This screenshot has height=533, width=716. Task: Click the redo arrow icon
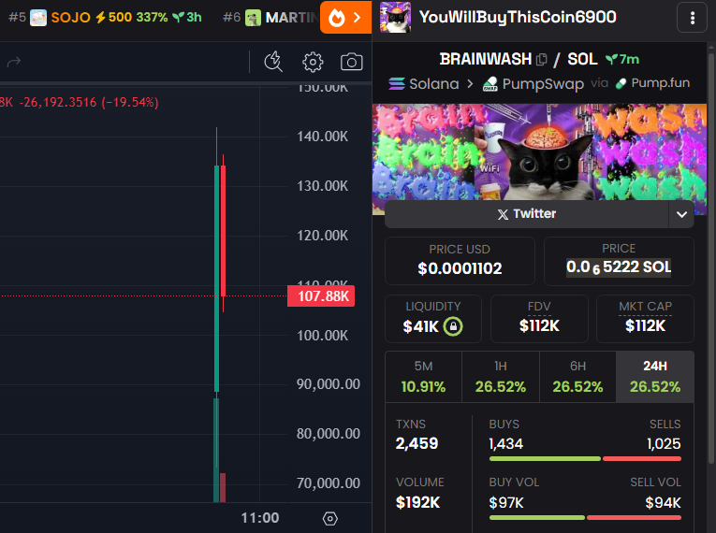click(14, 62)
